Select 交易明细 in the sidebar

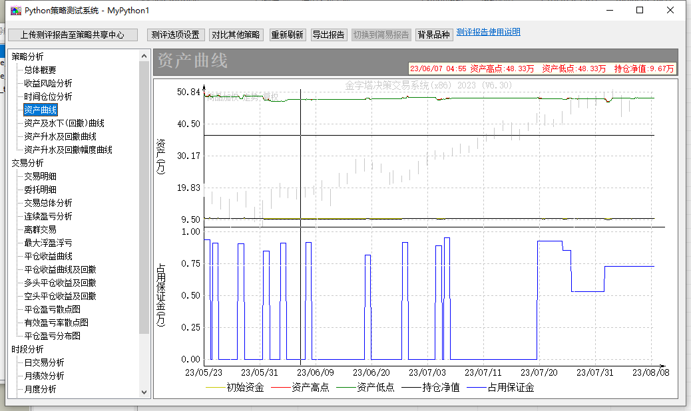point(40,176)
